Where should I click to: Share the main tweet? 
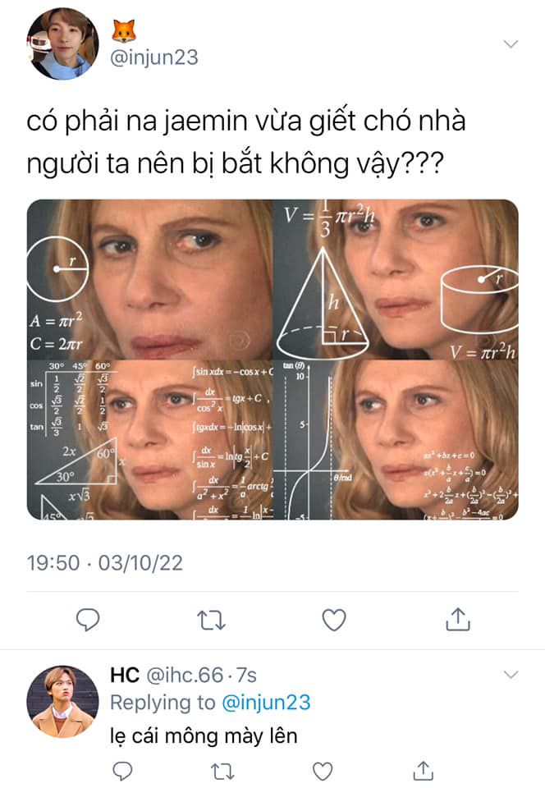point(458,619)
